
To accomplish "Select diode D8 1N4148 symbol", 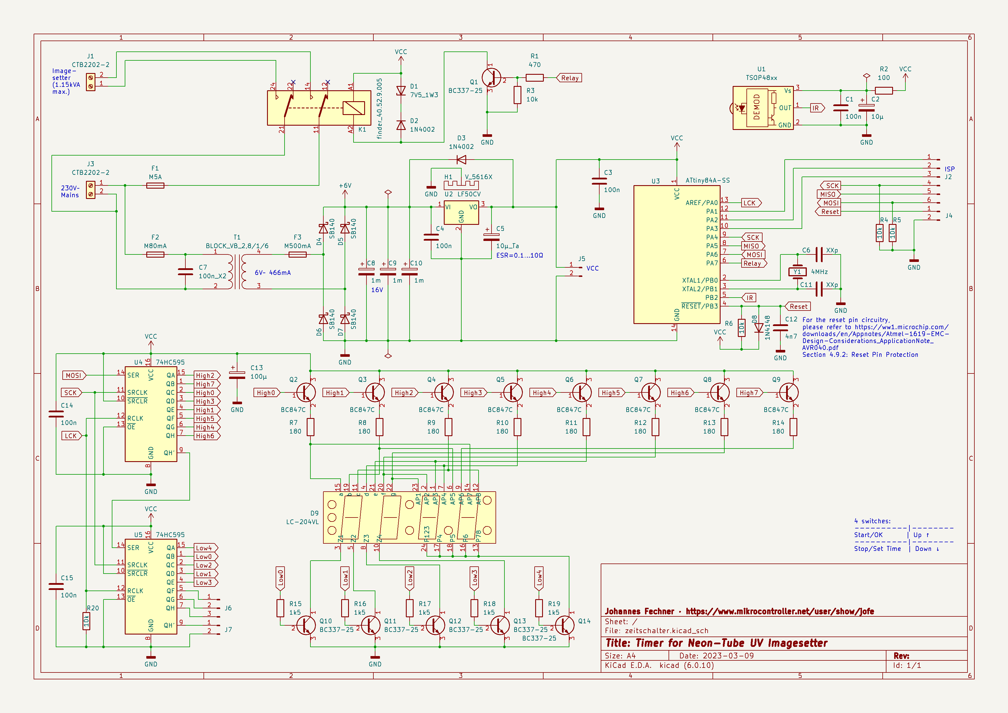I will [x=759, y=327].
